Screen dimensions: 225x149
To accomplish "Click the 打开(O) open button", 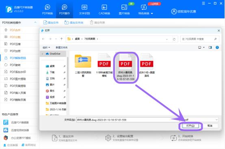I will pos(190,126).
